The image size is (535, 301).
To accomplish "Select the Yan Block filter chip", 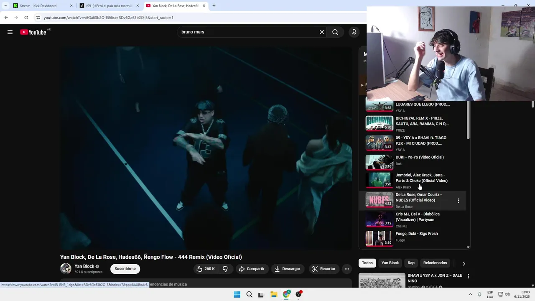I will click(x=390, y=263).
